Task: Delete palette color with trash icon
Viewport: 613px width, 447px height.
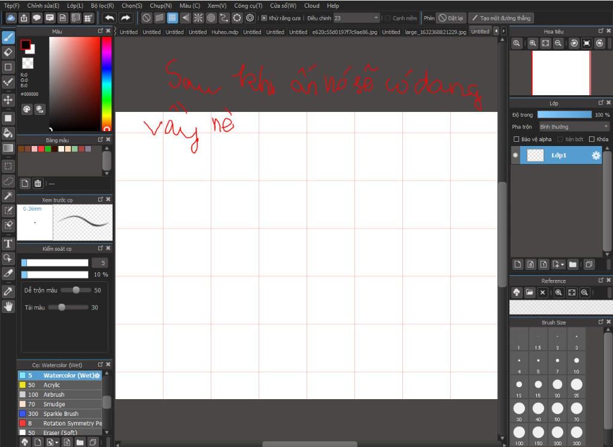Action: point(38,183)
